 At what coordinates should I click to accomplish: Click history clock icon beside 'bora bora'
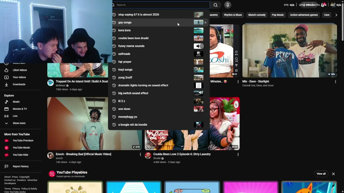[x=114, y=30]
